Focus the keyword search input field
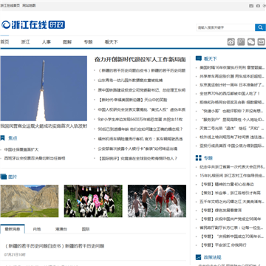This screenshot has height=266, width=266. click(x=225, y=27)
